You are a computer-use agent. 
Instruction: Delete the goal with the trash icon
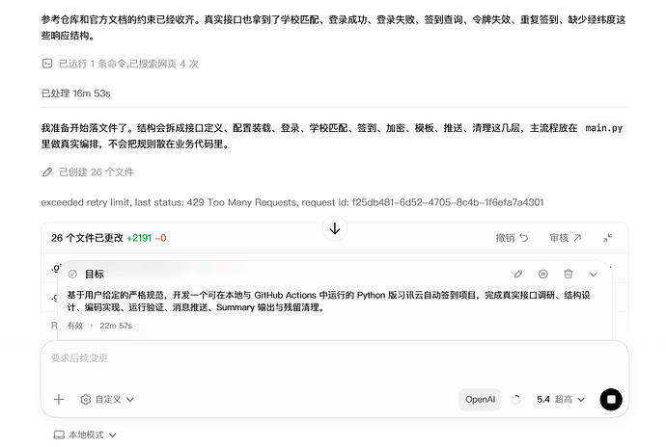[568, 274]
